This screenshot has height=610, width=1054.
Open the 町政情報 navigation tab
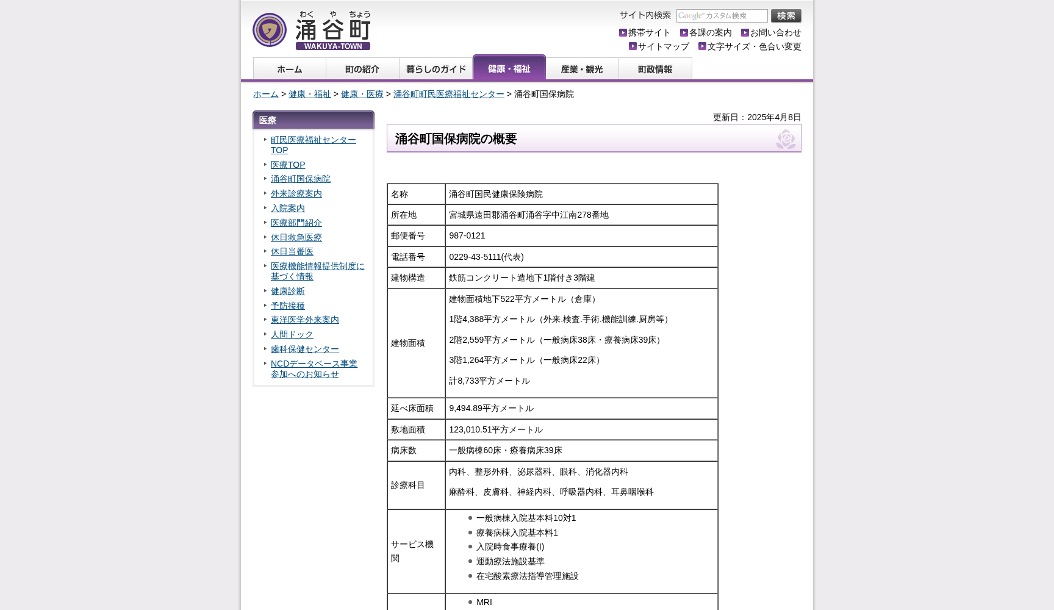[x=656, y=69]
